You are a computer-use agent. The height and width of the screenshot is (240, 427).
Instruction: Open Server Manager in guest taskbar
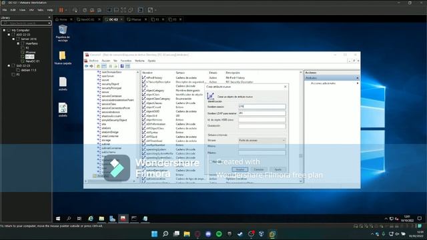(113, 219)
